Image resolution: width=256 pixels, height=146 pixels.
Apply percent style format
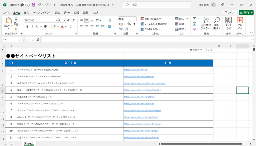coord(129,24)
